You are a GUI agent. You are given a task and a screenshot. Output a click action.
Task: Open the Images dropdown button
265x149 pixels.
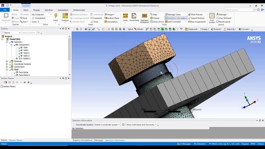click(110, 14)
